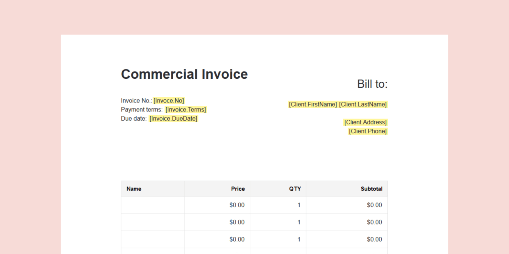Image resolution: width=509 pixels, height=254 pixels.
Task: Select the [Invoce.No] placeholder field
Action: (169, 101)
